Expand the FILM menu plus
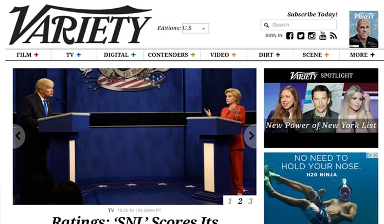Screen dimensions: 384x224 point(36,55)
